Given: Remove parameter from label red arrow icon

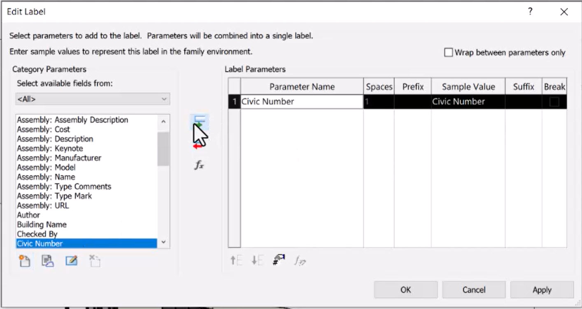Looking at the screenshot, I should point(199,145).
